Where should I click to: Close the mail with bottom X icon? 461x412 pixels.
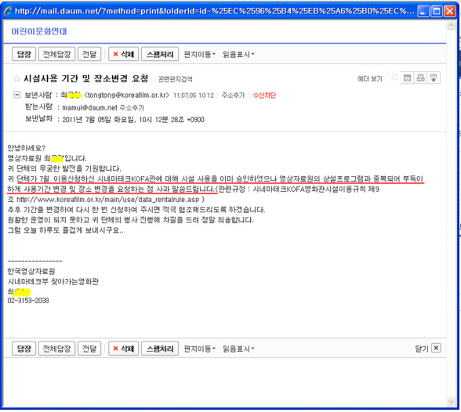click(x=436, y=348)
